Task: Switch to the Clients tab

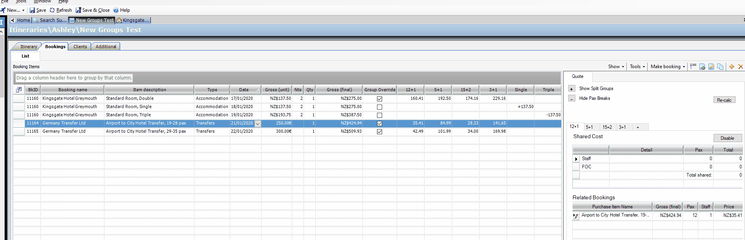Action: click(x=80, y=47)
